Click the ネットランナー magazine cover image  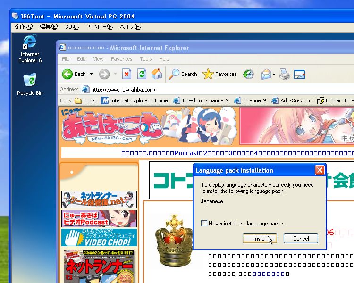coord(99,266)
